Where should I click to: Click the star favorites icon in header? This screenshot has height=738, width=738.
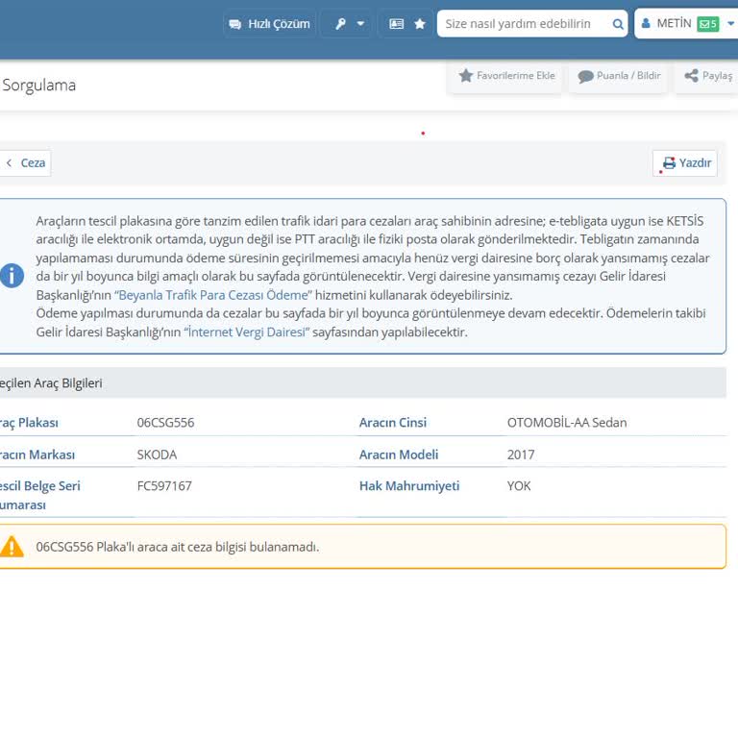coord(420,24)
